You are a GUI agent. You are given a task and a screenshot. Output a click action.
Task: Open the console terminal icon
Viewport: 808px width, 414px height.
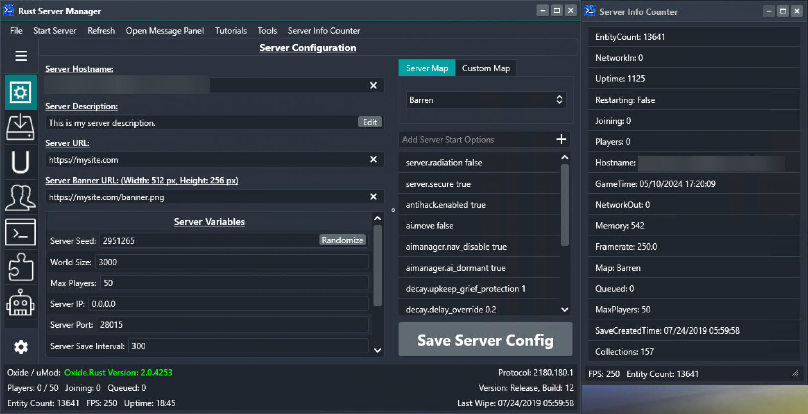(x=21, y=232)
